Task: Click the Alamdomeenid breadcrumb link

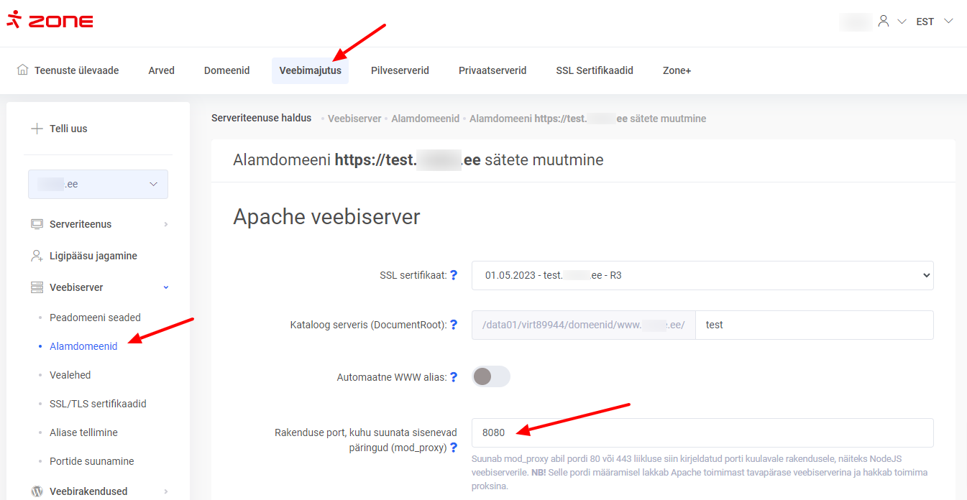Action: click(x=425, y=119)
